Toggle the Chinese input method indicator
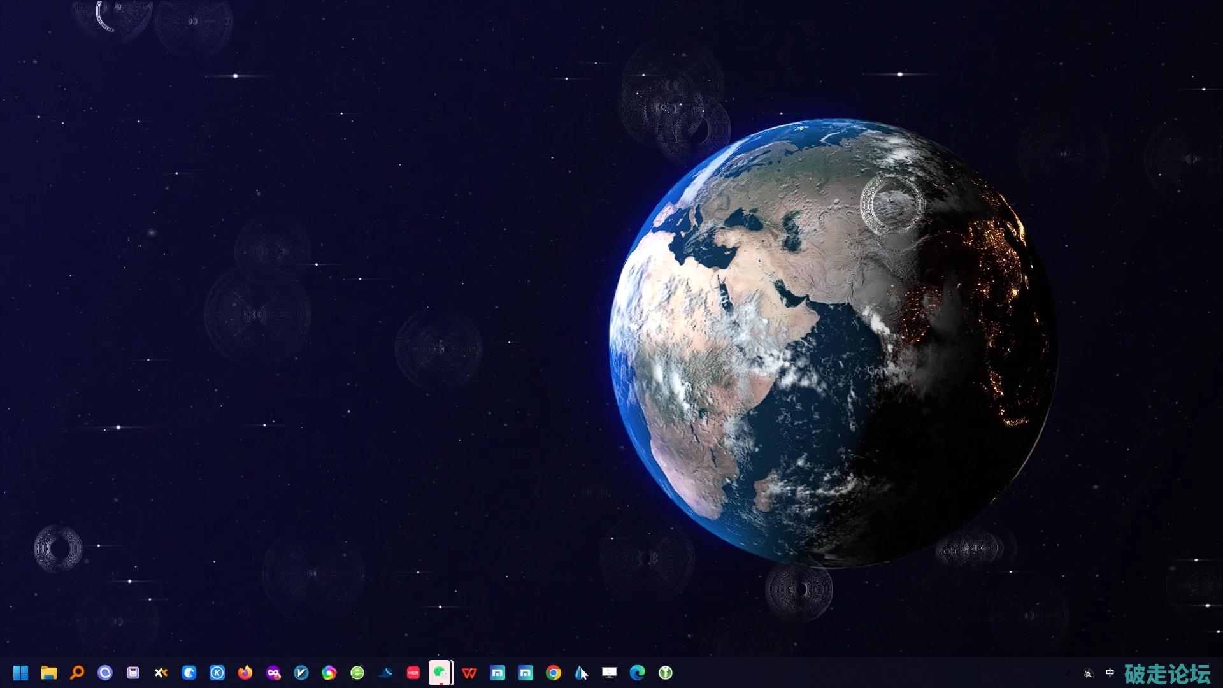1223x688 pixels. coord(1110,673)
